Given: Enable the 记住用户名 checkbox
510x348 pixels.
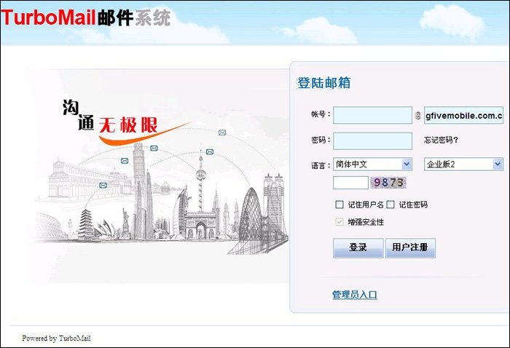Looking at the screenshot, I should point(339,205).
